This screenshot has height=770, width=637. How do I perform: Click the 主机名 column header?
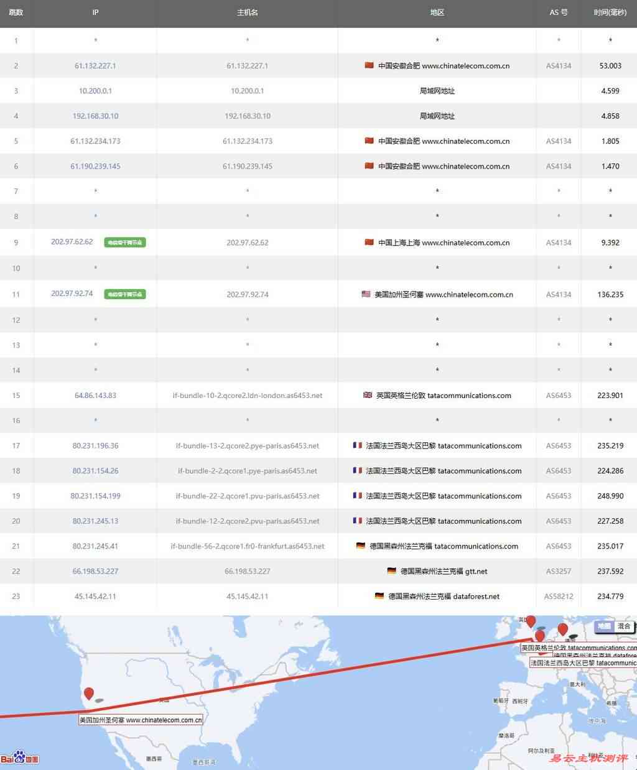coord(248,12)
